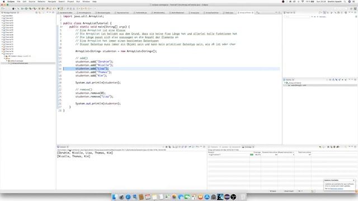The height and width of the screenshot is (201, 358).
Task: Collapse the default package node
Action: pos(7,61)
